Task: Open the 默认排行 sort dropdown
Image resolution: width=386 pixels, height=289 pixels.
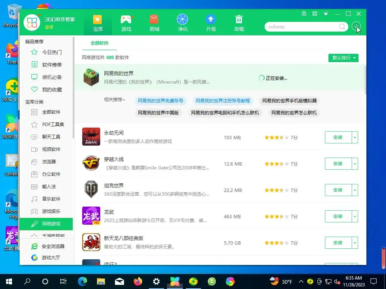Action: point(343,58)
